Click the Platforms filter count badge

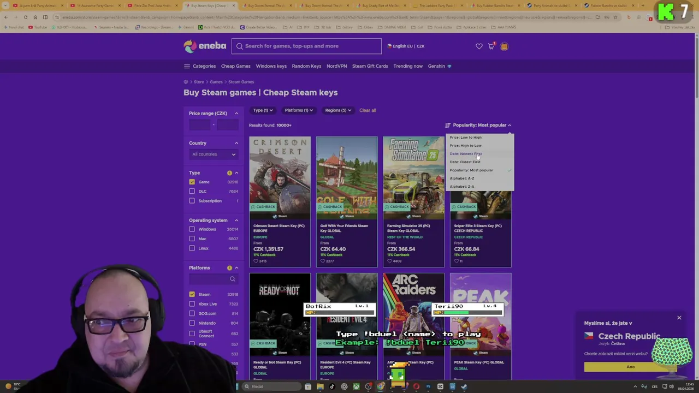(229, 268)
